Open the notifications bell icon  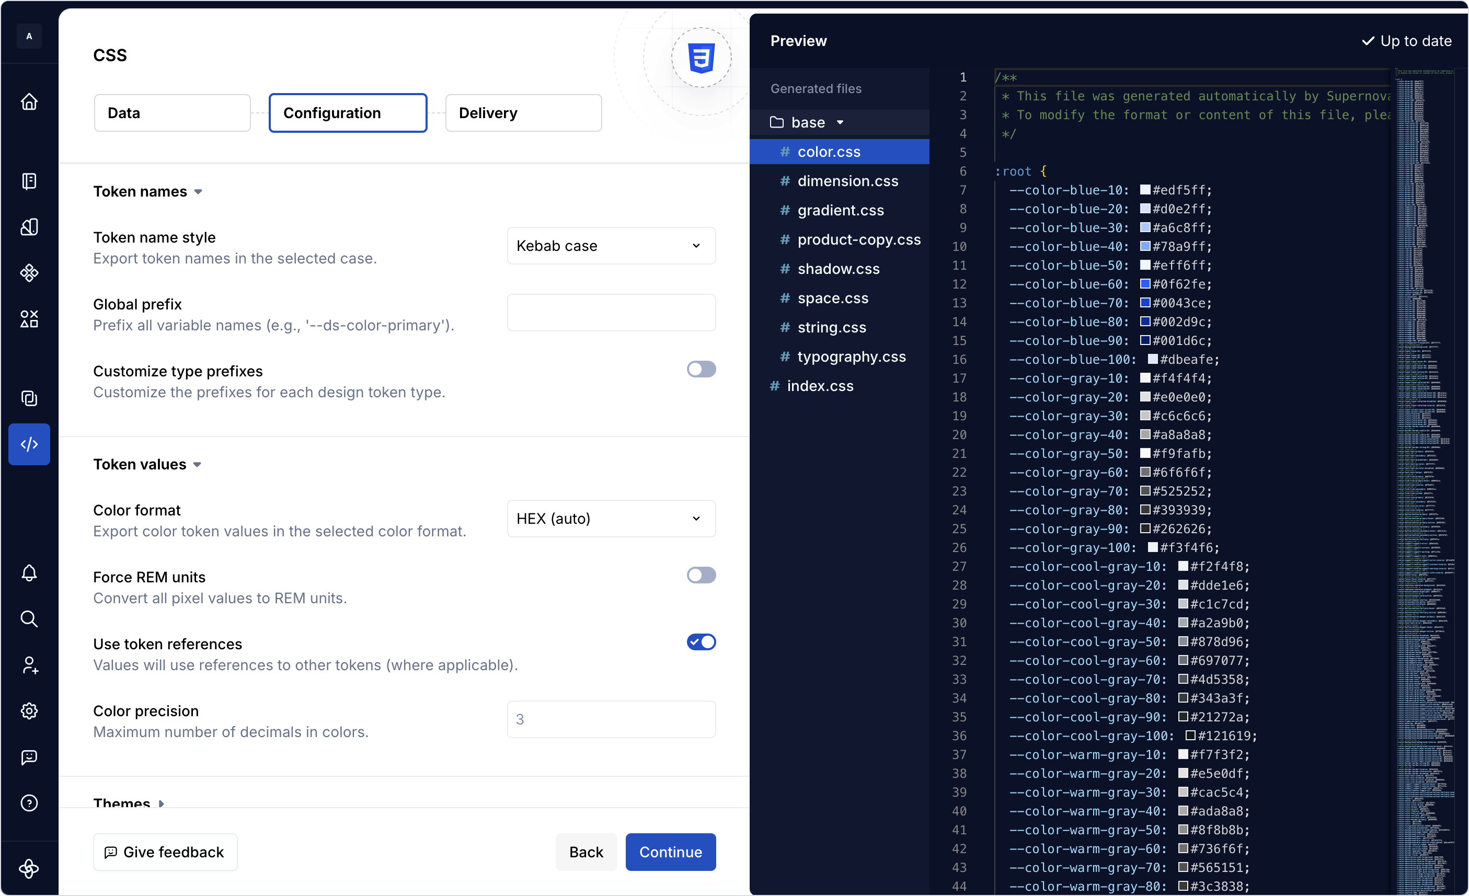(x=29, y=573)
